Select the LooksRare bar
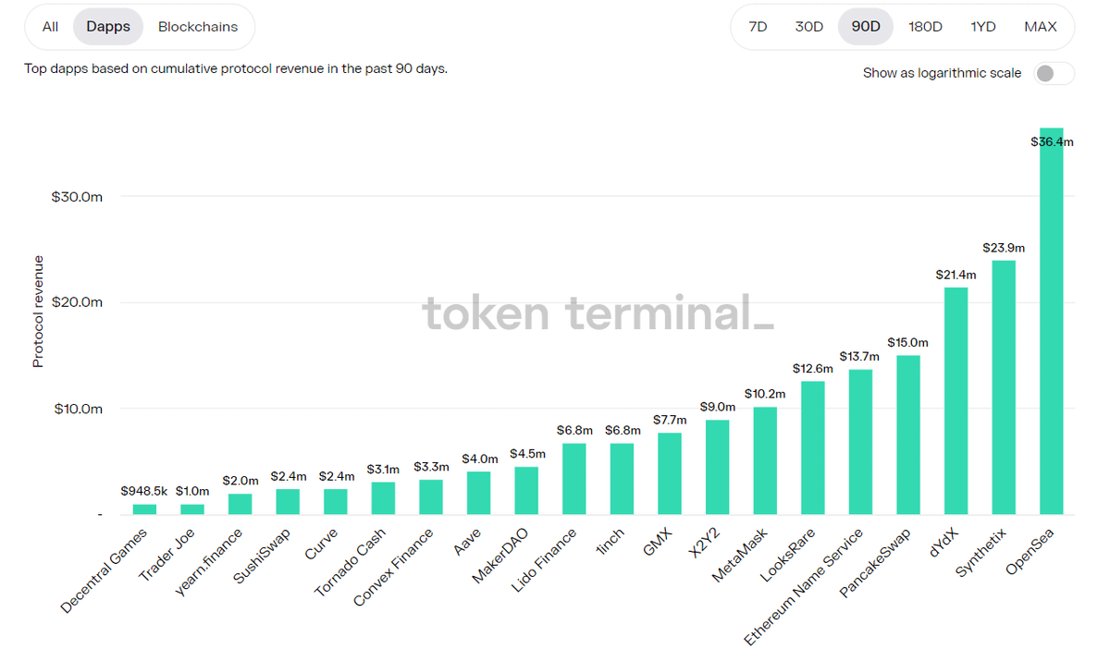This screenshot has height=649, width=1110. 812,448
